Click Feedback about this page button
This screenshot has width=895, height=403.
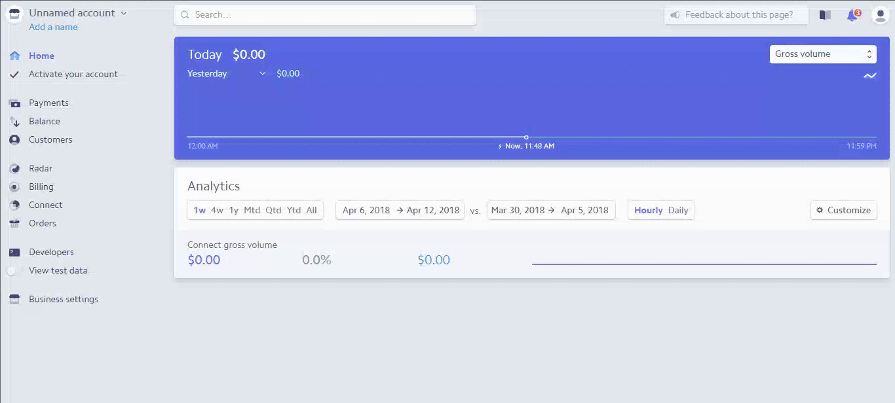click(x=736, y=15)
